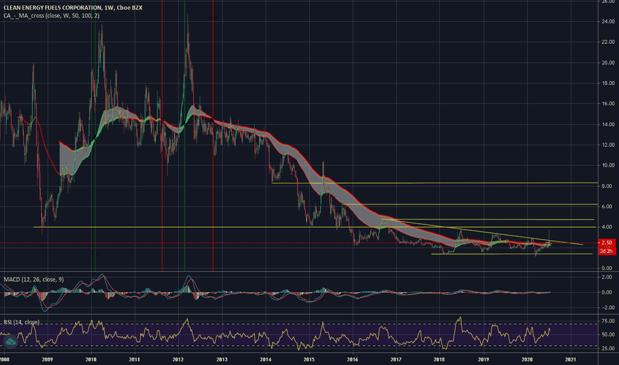Open the CA_-_MA_cross indicator legend
The image size is (619, 365).
pos(51,16)
